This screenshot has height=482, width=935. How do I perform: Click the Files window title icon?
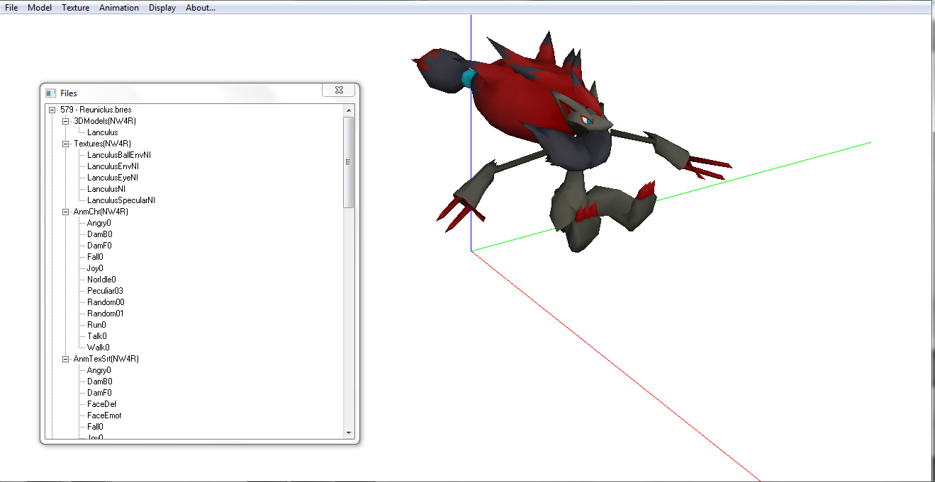click(50, 93)
